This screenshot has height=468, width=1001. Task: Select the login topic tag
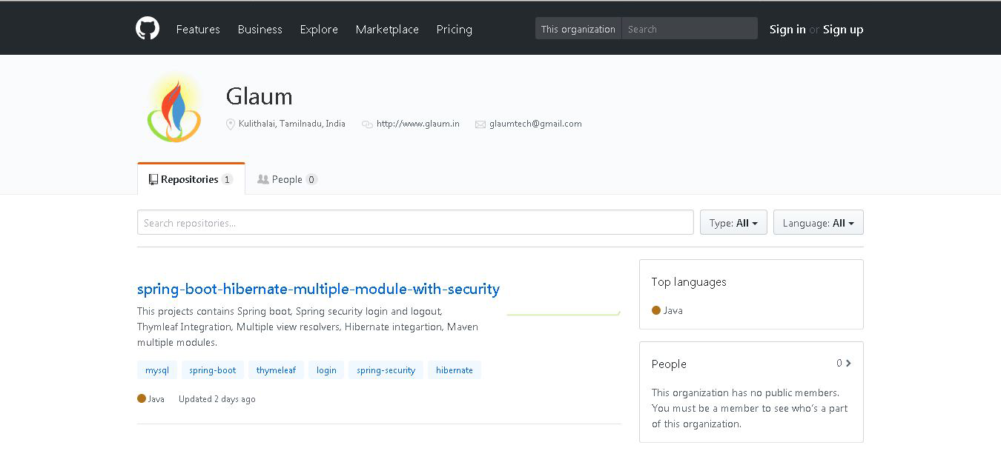click(x=326, y=370)
